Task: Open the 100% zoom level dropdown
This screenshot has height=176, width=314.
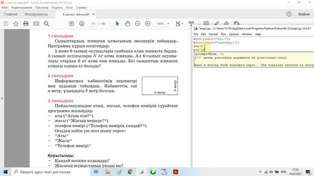Action: coord(163,23)
